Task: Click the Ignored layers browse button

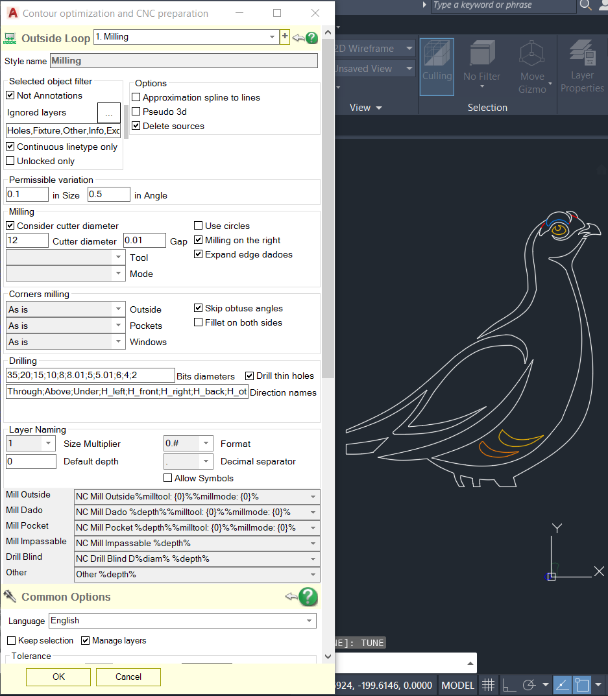Action: 109,113
